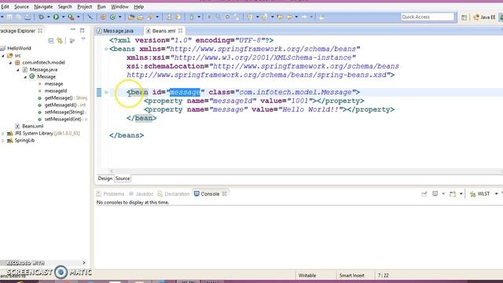Click the WLST icon in Console toolbar
Viewport: 503px width, 283px height.
(x=473, y=194)
